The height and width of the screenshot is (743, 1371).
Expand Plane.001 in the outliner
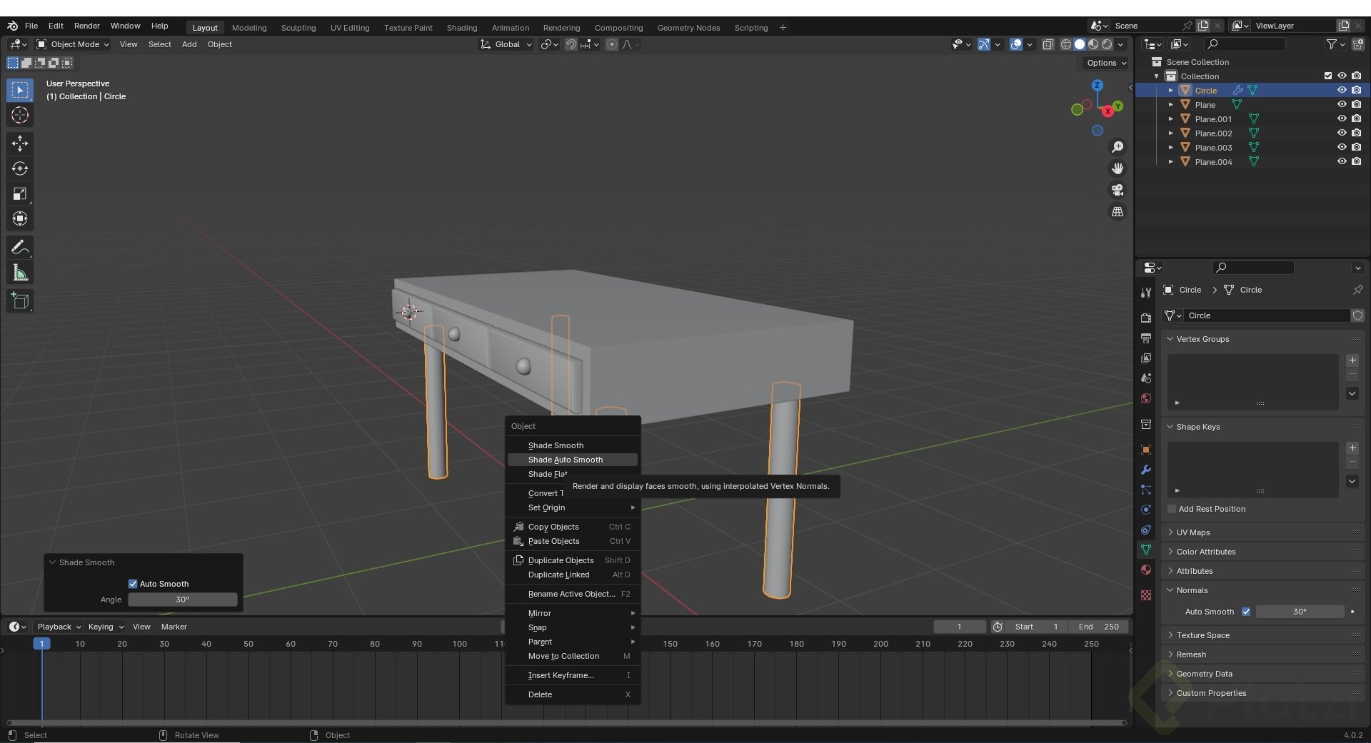[1171, 119]
